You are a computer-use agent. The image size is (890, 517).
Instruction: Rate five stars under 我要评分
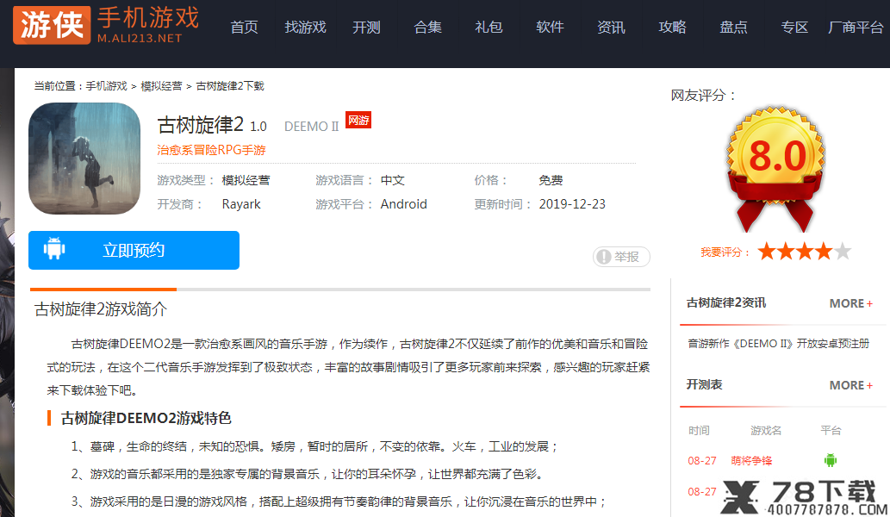(x=843, y=251)
